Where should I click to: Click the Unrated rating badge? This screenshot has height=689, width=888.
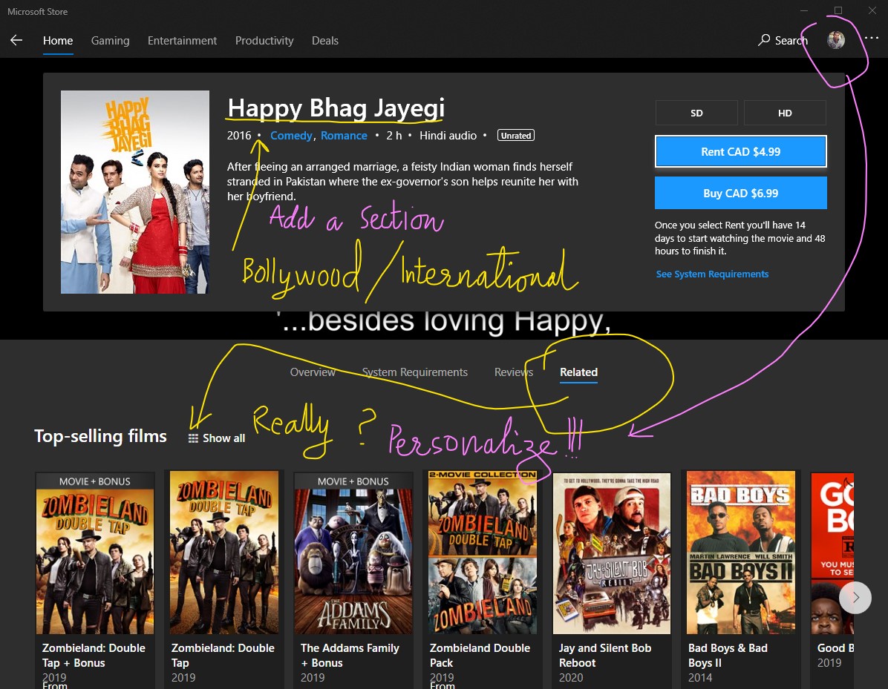tap(516, 136)
